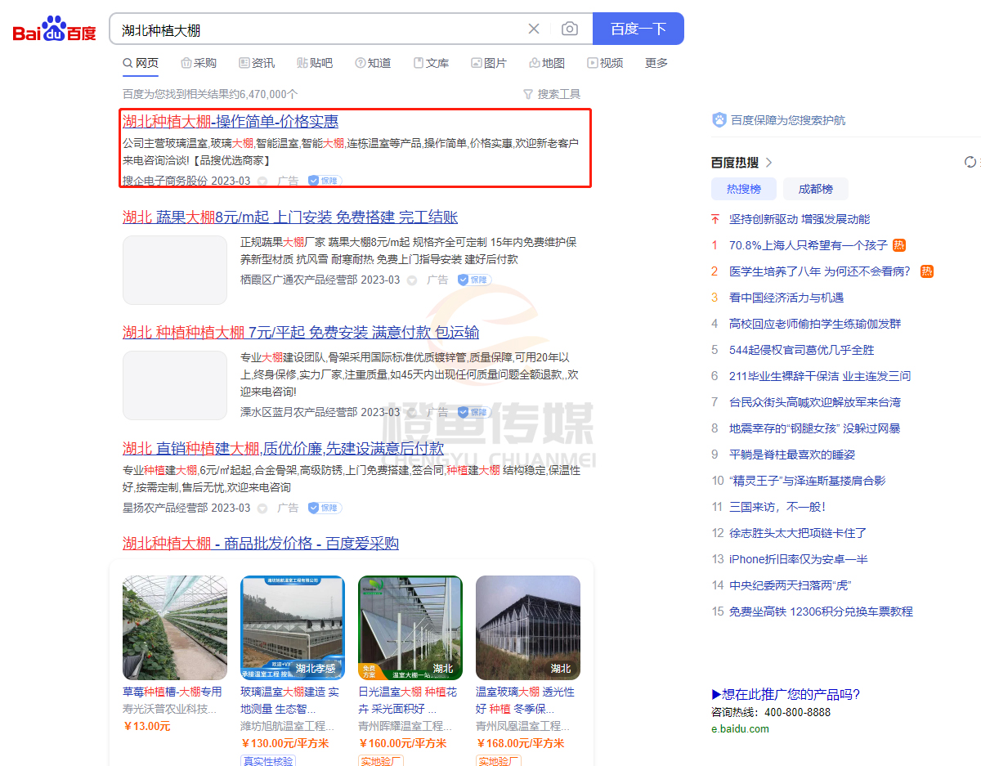981x766 pixels.
Task: Click the price ¥13.00元
Action: [x=147, y=726]
